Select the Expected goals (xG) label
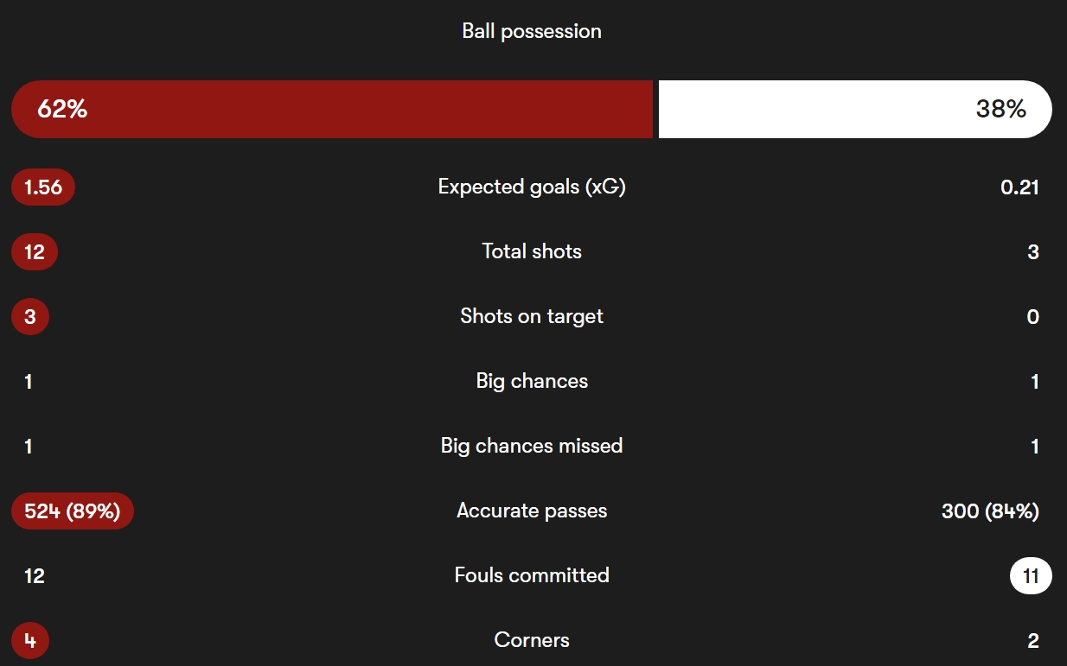The image size is (1067, 666). pos(532,187)
